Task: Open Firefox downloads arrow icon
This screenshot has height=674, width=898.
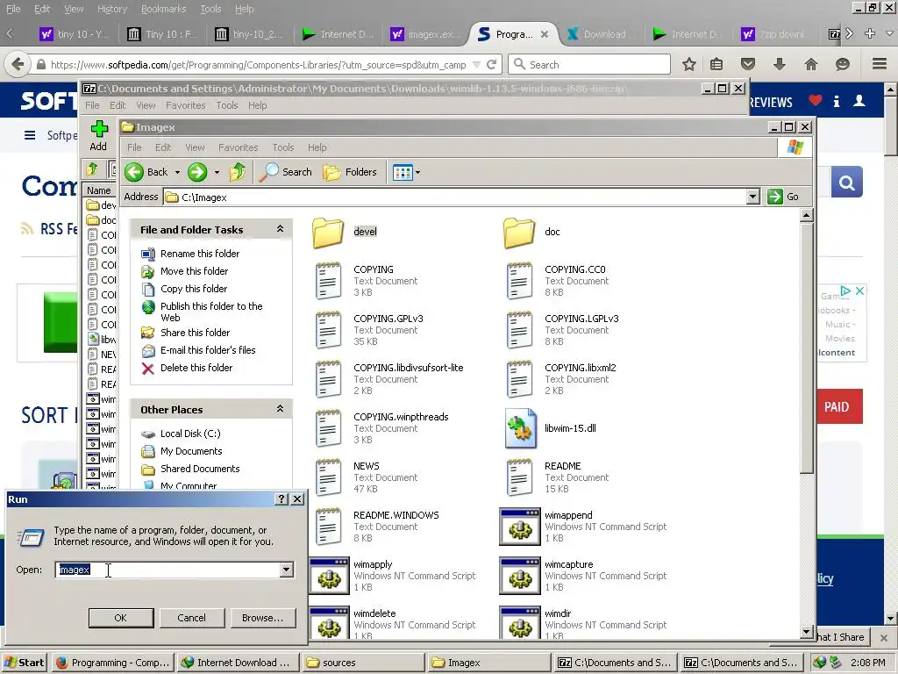Action: 779,64
